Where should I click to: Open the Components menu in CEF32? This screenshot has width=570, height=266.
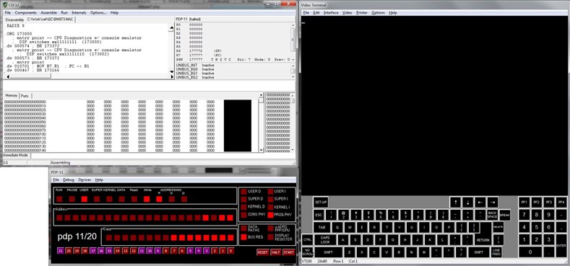click(25, 13)
